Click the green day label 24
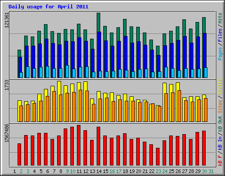Screen dimensions: 225x176 (x=165, y=171)
